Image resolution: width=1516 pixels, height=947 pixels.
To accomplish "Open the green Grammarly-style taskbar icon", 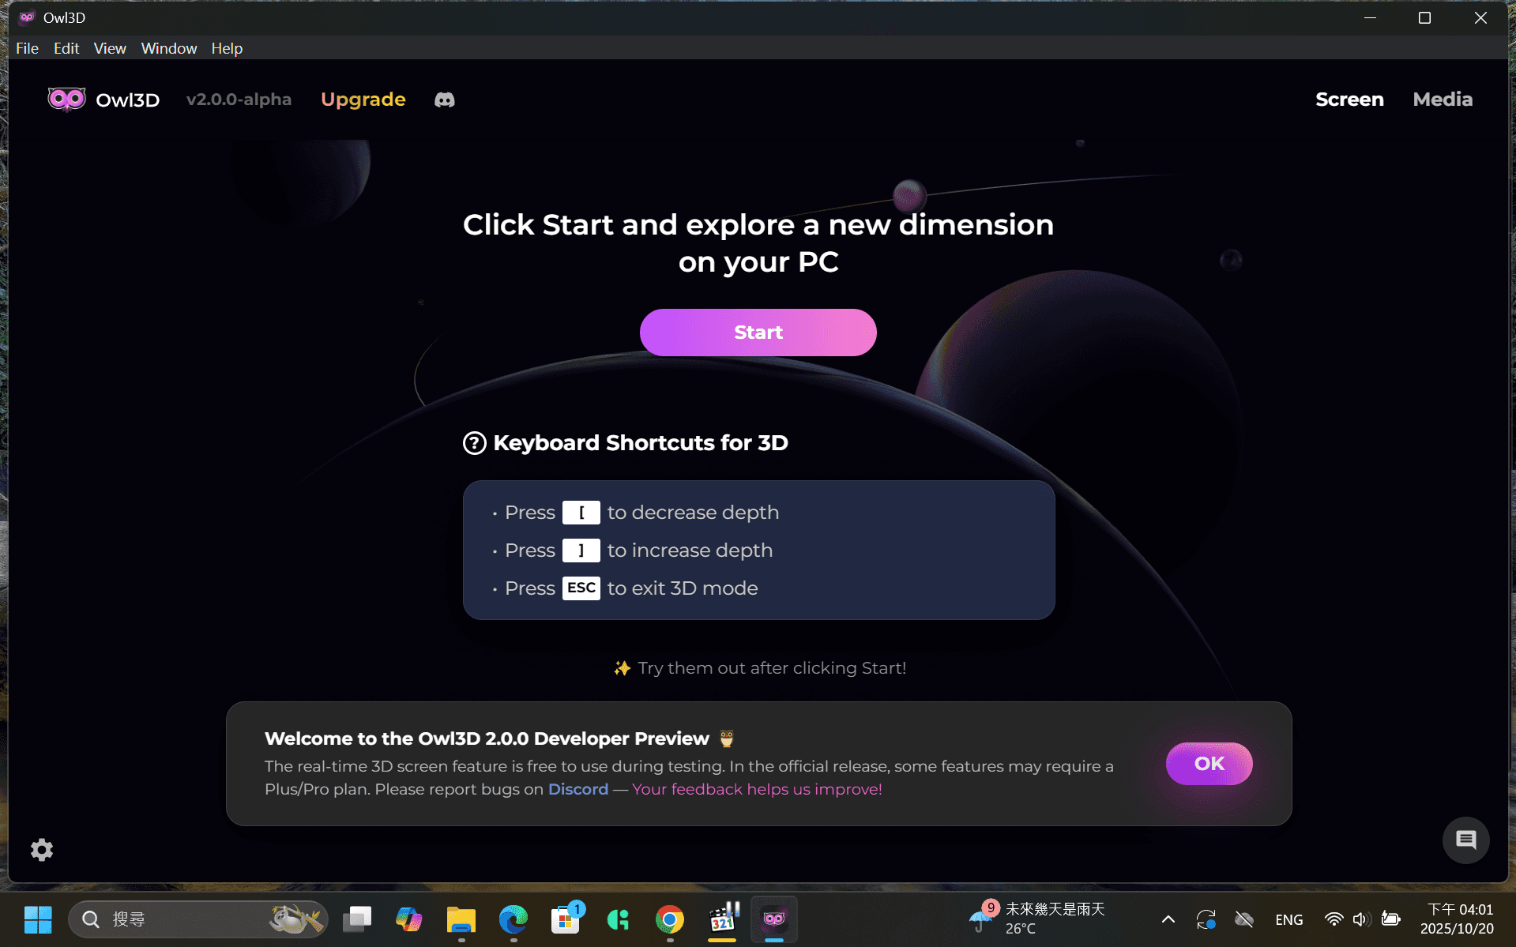I will point(618,919).
